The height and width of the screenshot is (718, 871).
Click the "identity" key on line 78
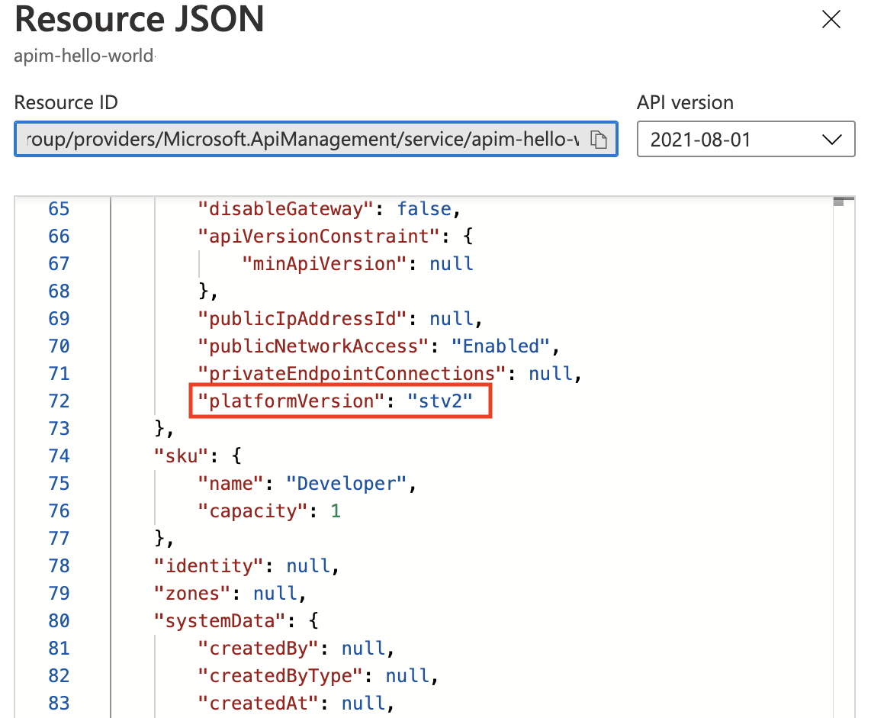209,565
